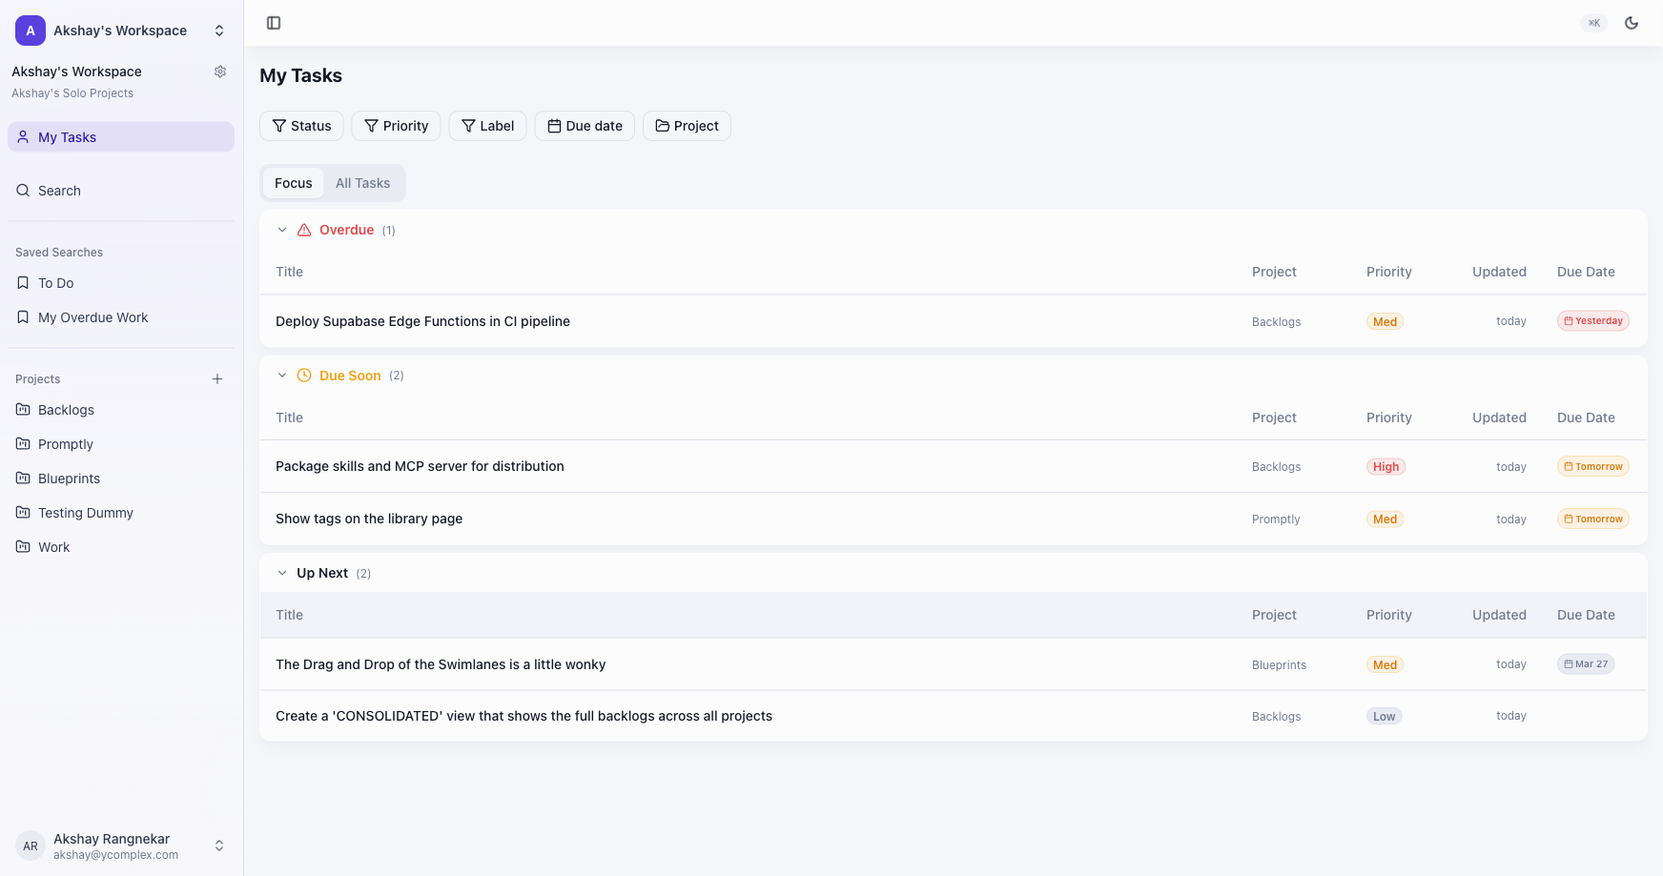Screen dimensions: 1663x876
Task: Collapse the Overdue section
Action: point(282,230)
